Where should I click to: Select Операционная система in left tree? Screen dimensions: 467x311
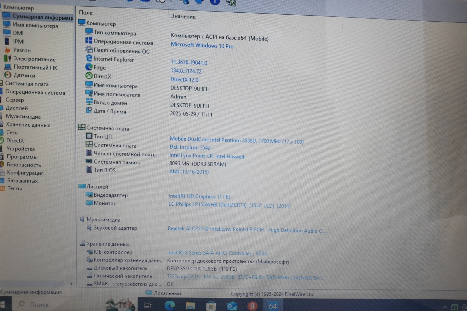(35, 92)
